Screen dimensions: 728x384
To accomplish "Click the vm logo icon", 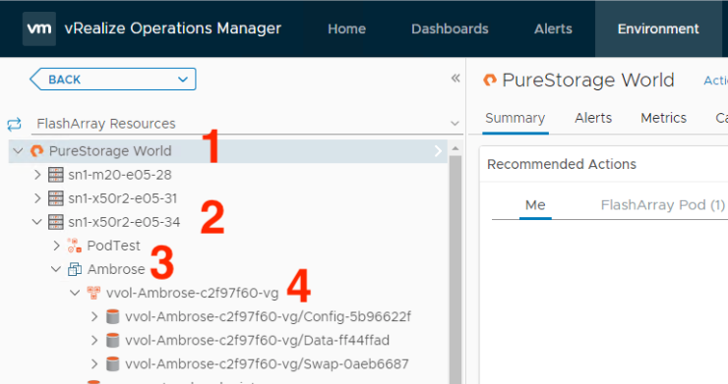I will (39, 28).
